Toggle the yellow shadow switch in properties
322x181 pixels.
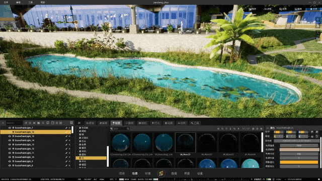click(299, 162)
